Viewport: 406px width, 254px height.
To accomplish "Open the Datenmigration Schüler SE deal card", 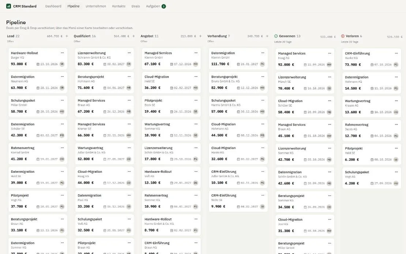I will pos(38,130).
